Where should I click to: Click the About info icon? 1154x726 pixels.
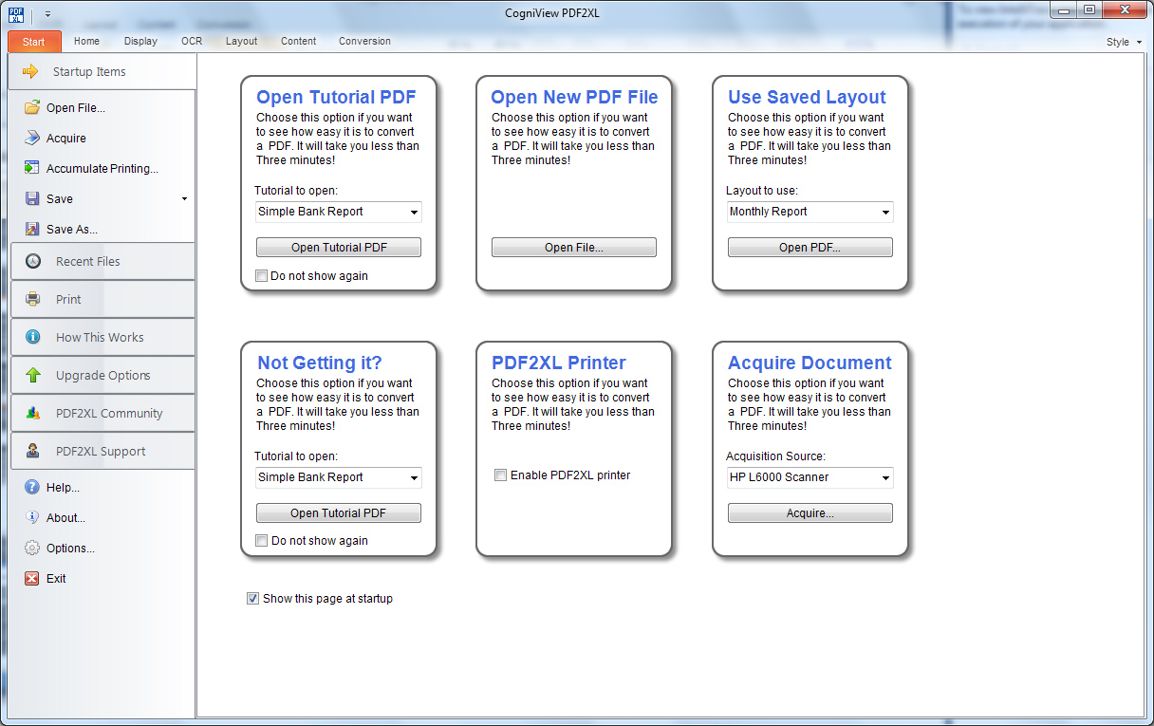click(32, 517)
